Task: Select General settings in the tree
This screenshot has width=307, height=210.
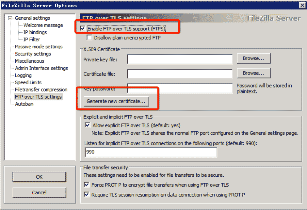Action: (x=32, y=18)
